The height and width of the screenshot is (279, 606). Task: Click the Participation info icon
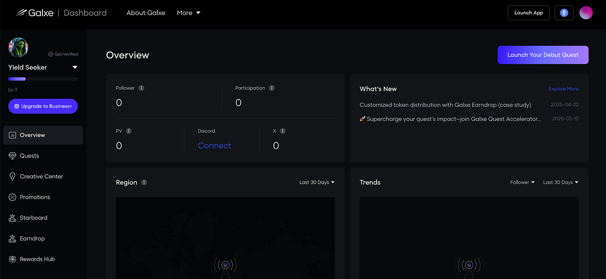(x=272, y=88)
